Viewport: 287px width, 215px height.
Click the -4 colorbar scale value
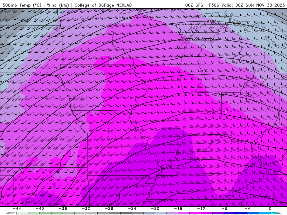pyautogui.click(x=247, y=209)
